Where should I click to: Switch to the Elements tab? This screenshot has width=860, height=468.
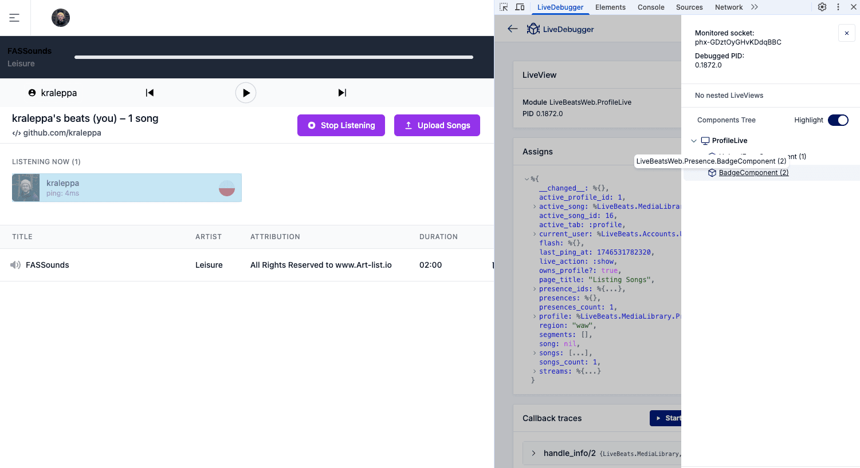pyautogui.click(x=610, y=7)
